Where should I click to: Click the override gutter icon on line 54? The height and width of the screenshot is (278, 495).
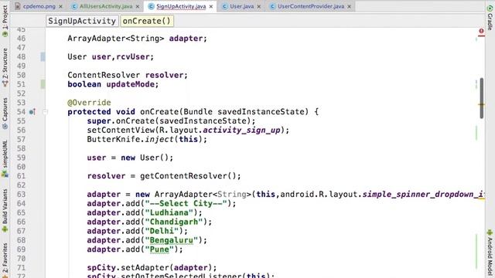32,111
